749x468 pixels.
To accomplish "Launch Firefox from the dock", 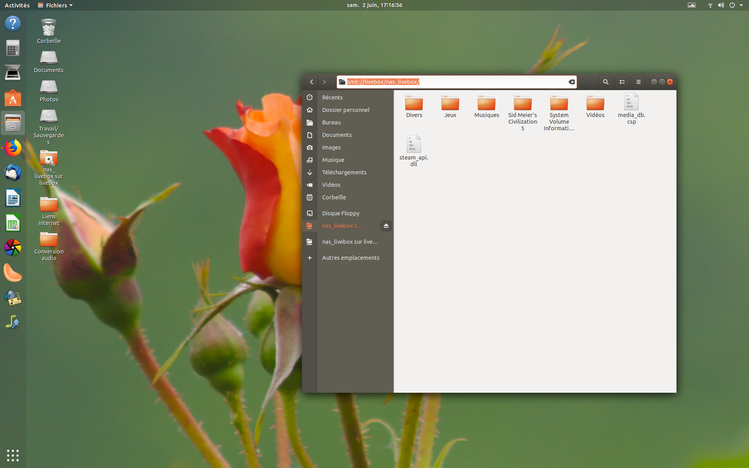I will pyautogui.click(x=13, y=148).
